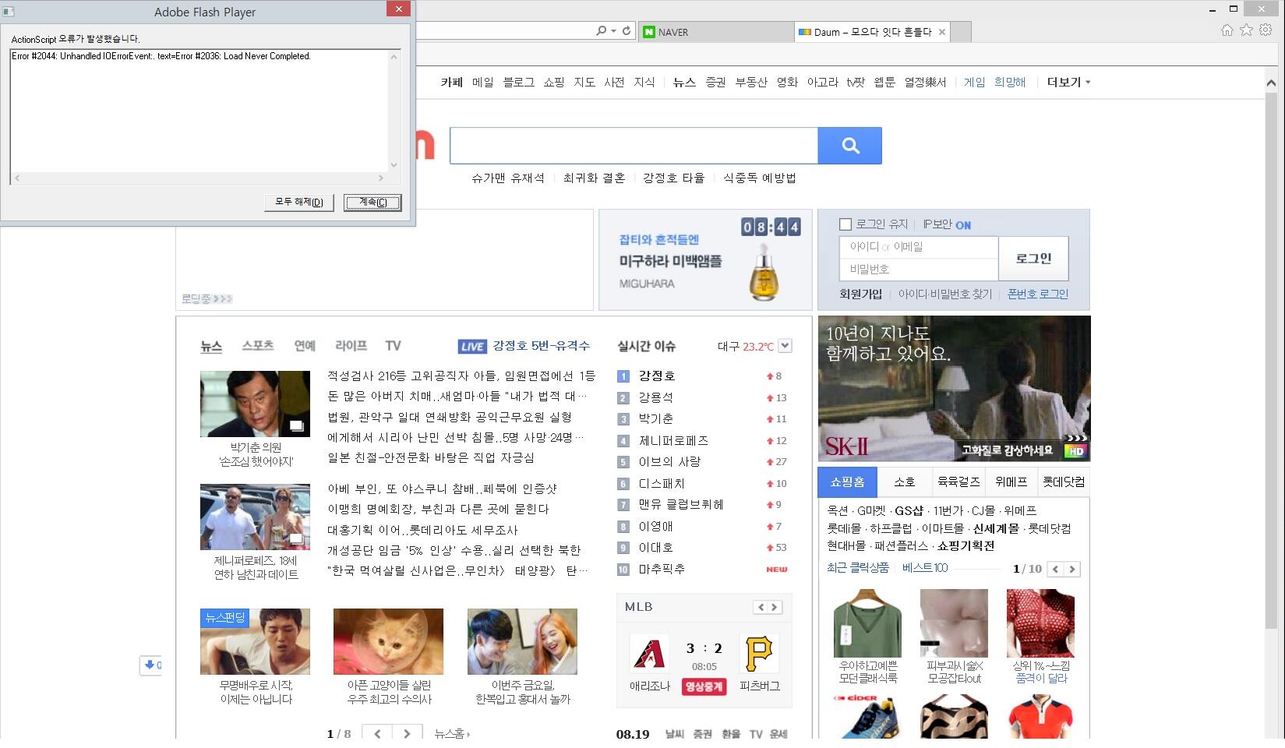Select the 라이프 news tab
Screen dimensions: 1285x748
pyautogui.click(x=351, y=345)
